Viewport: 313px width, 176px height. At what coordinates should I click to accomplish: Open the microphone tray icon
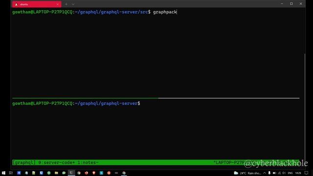coord(269,173)
